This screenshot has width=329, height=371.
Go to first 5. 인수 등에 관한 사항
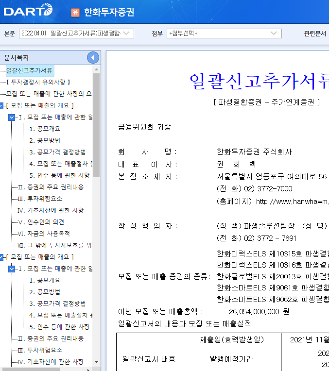coord(59,175)
